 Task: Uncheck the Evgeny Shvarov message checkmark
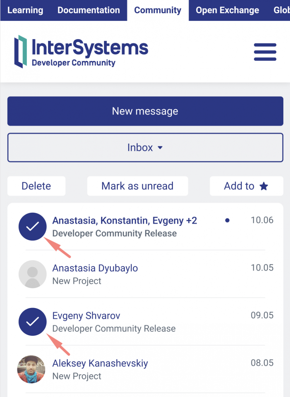click(x=32, y=322)
